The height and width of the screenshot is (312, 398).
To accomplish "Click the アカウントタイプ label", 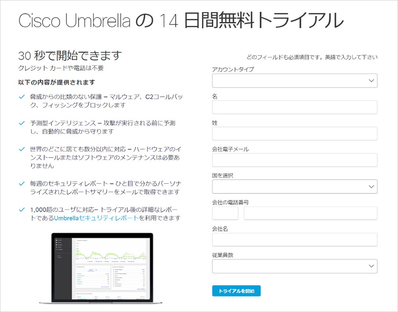I will pyautogui.click(x=233, y=69).
